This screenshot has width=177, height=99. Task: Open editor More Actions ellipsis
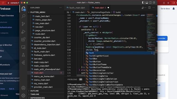click(154, 8)
